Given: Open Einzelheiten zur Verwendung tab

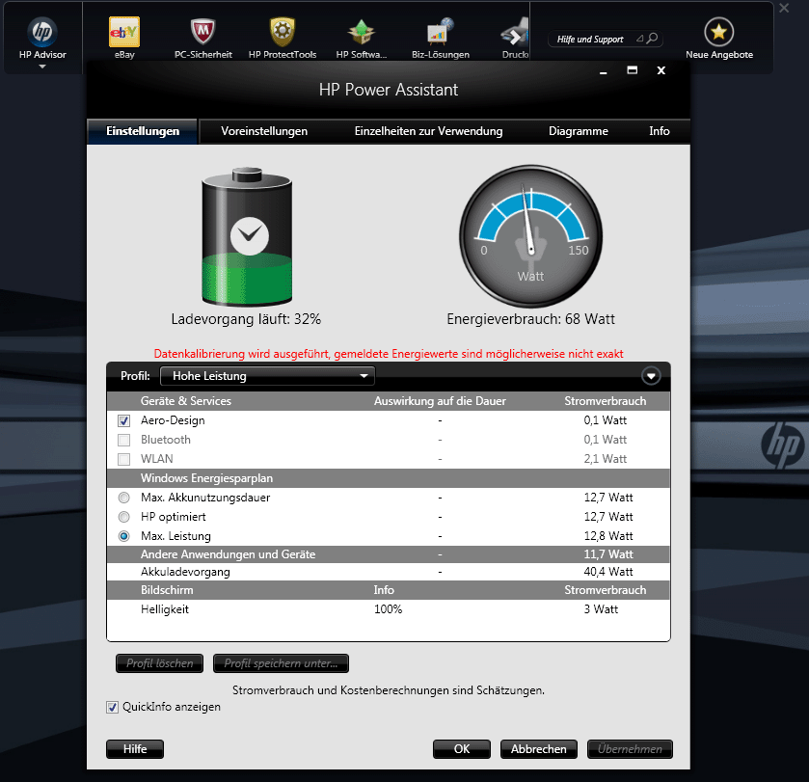Looking at the screenshot, I should (x=428, y=131).
